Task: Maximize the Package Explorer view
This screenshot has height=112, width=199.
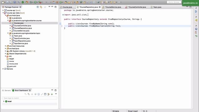Action: click(55, 7)
